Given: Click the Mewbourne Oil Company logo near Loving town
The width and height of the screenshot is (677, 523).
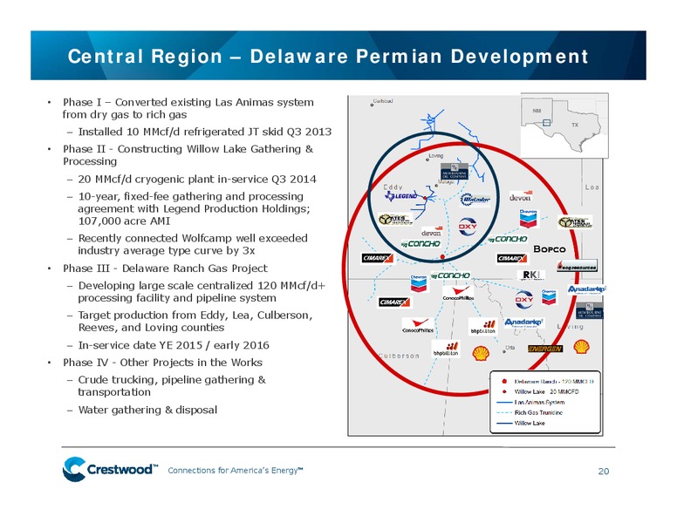Looking at the screenshot, I should pos(454,172).
